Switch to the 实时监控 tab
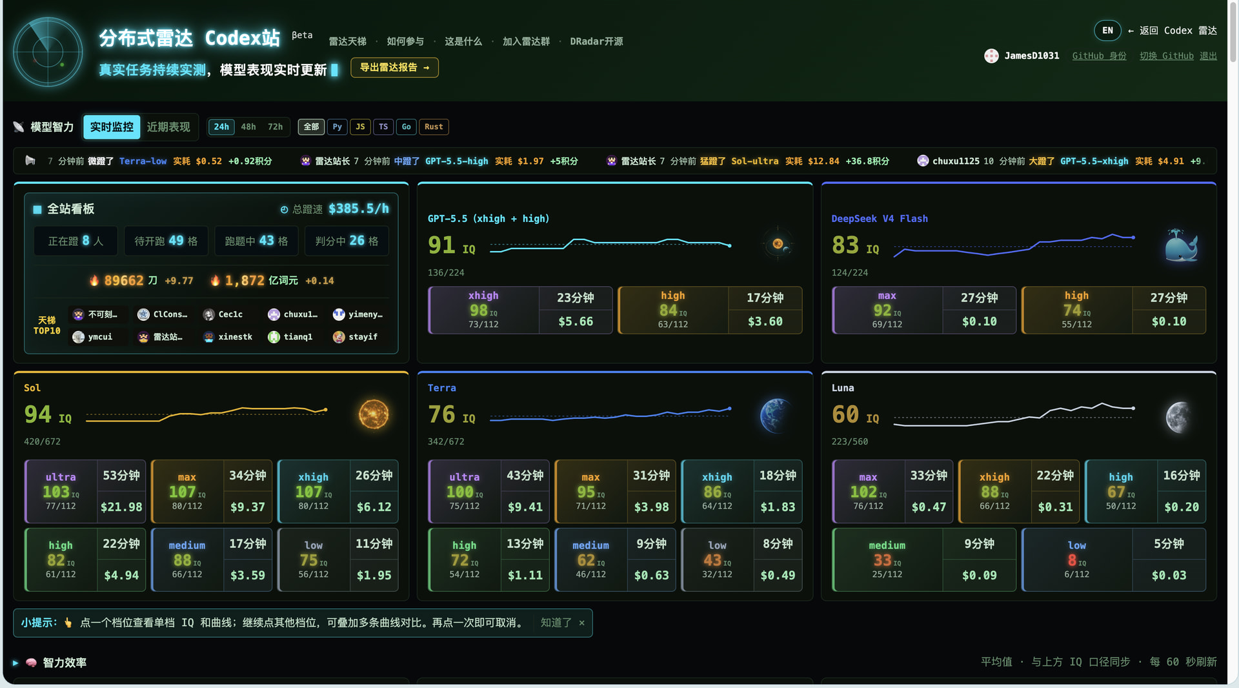1239x688 pixels. point(112,126)
